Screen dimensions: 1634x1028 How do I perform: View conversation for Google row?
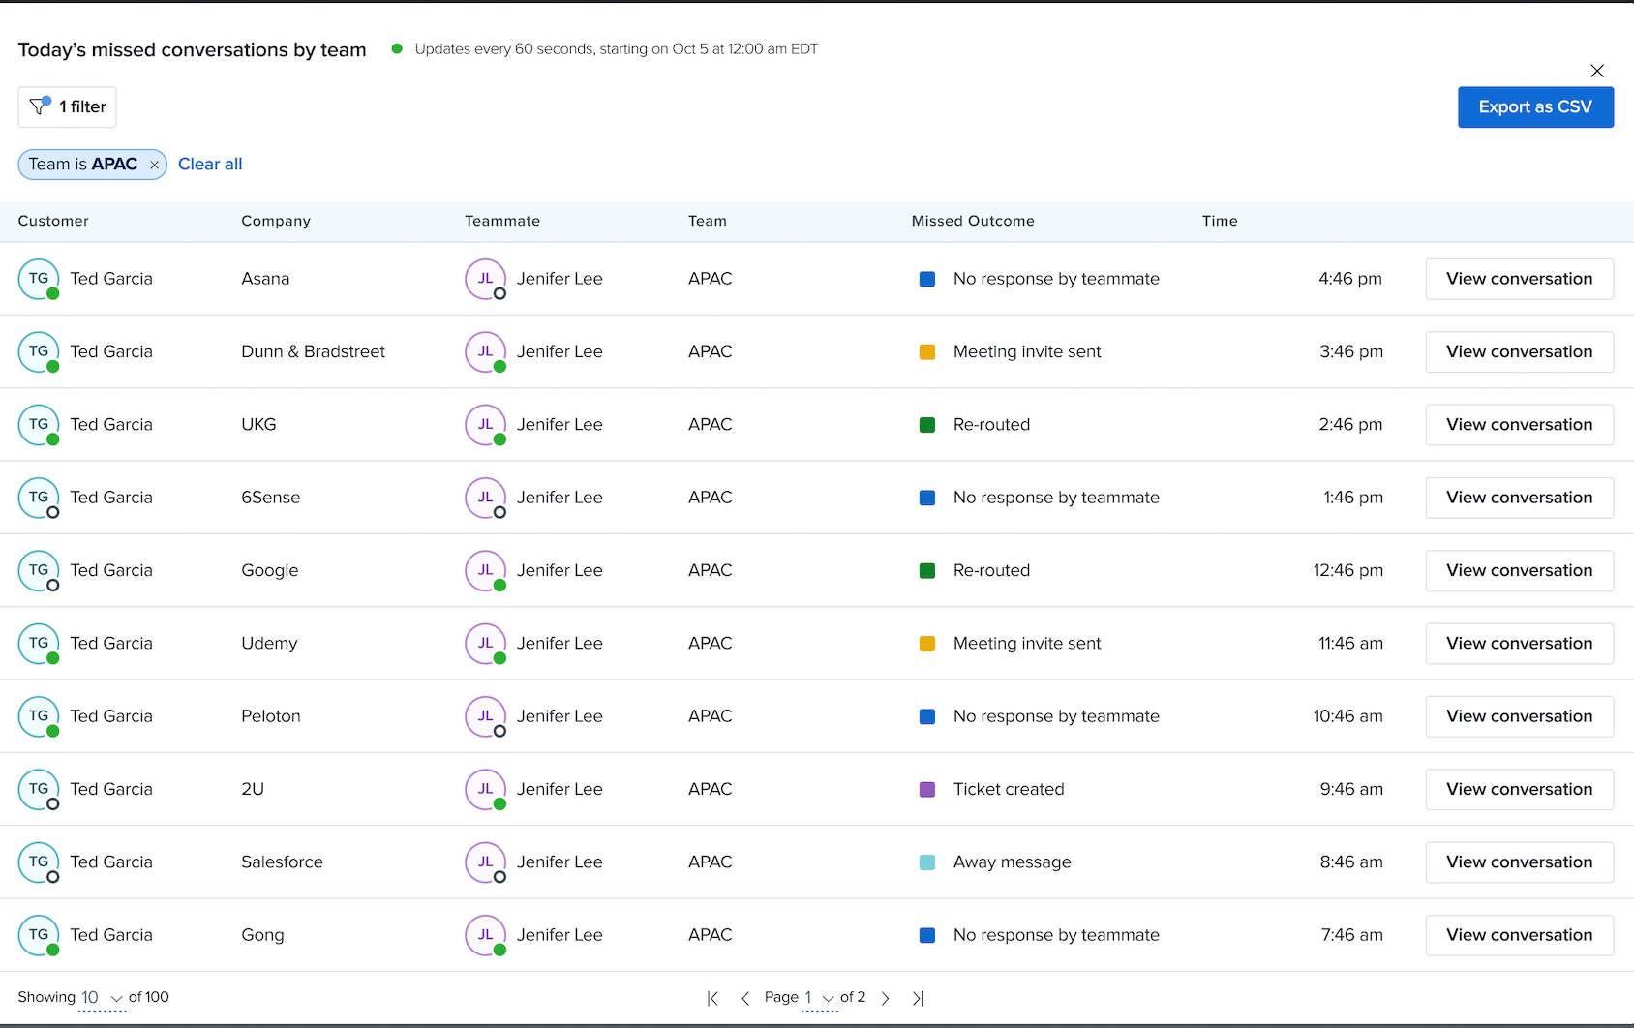pos(1519,570)
